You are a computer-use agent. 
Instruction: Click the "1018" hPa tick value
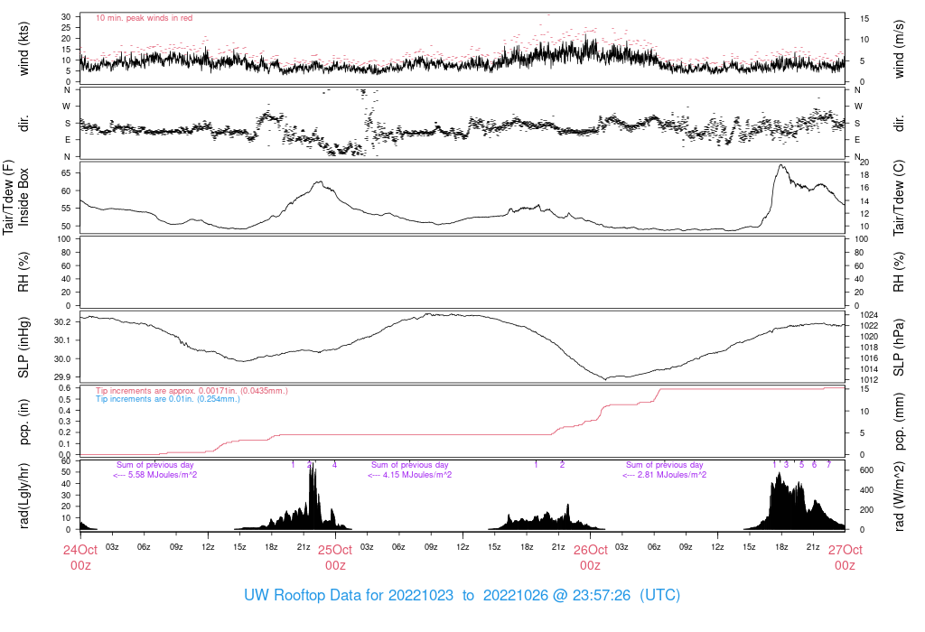click(x=869, y=348)
